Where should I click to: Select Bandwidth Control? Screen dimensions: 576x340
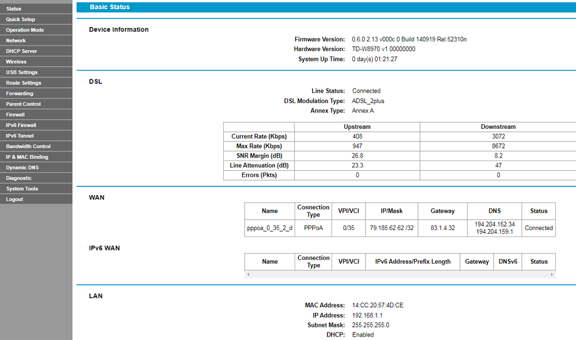pyautogui.click(x=28, y=146)
